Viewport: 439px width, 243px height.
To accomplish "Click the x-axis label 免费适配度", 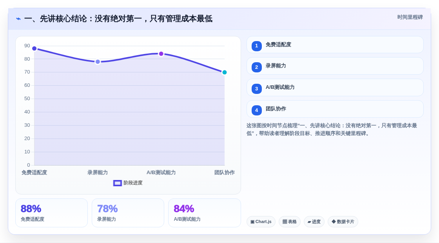I will 34,173.
